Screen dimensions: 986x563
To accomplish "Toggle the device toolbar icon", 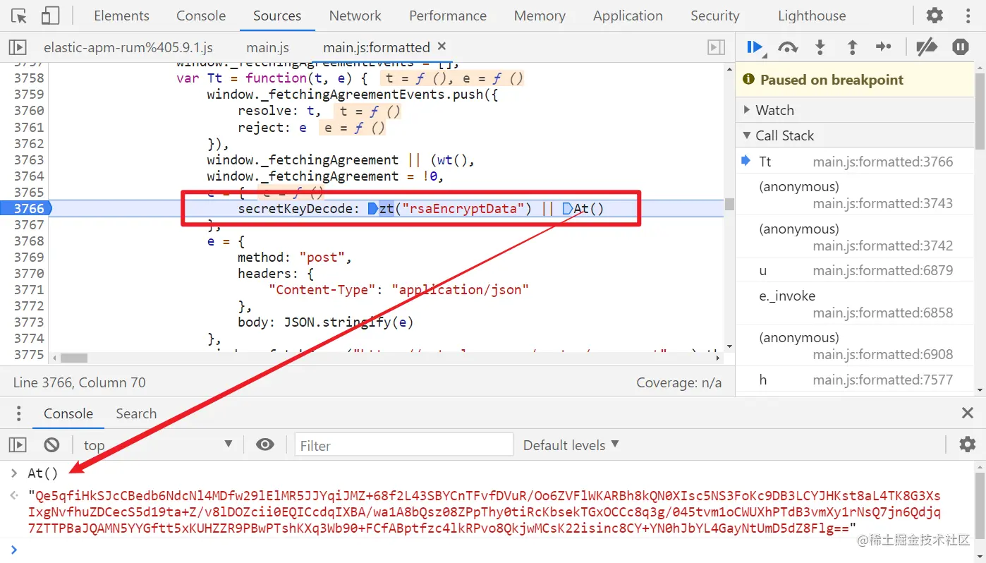I will [x=50, y=16].
